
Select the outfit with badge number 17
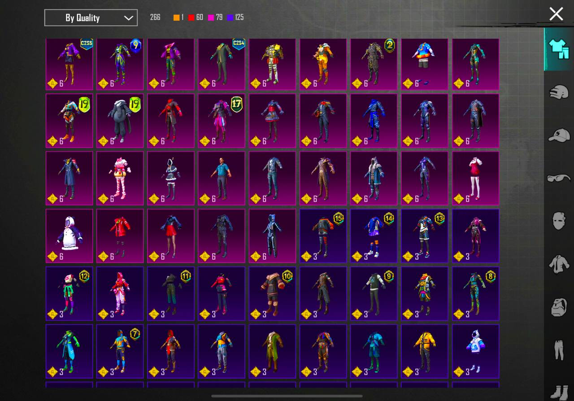[x=222, y=120]
